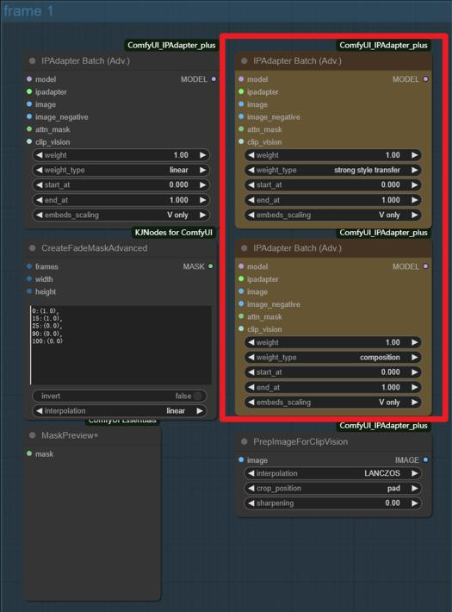The image size is (452, 612).
Task: Click the empty preview area of MaskPreview+ node
Action: [93, 531]
